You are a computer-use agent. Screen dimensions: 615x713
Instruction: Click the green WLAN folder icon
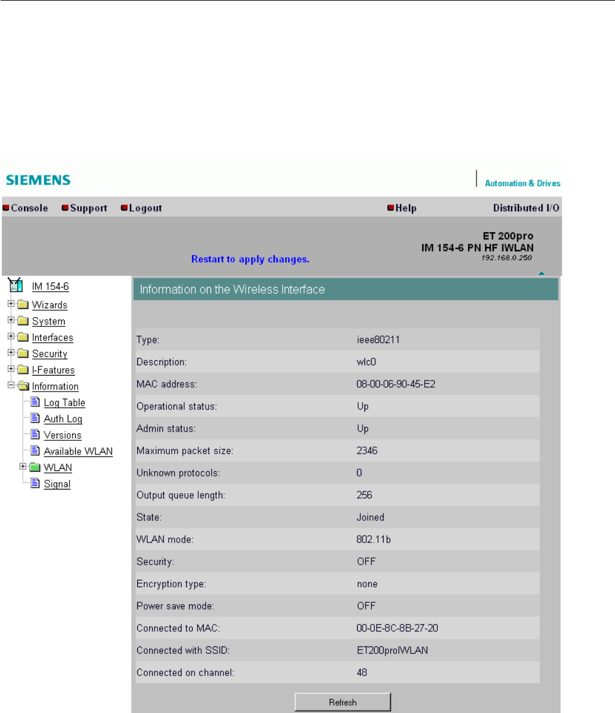coord(34,467)
